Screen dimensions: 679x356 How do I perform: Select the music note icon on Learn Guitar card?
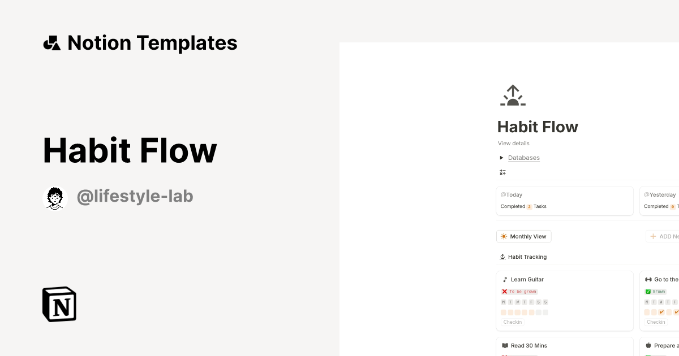click(x=505, y=279)
